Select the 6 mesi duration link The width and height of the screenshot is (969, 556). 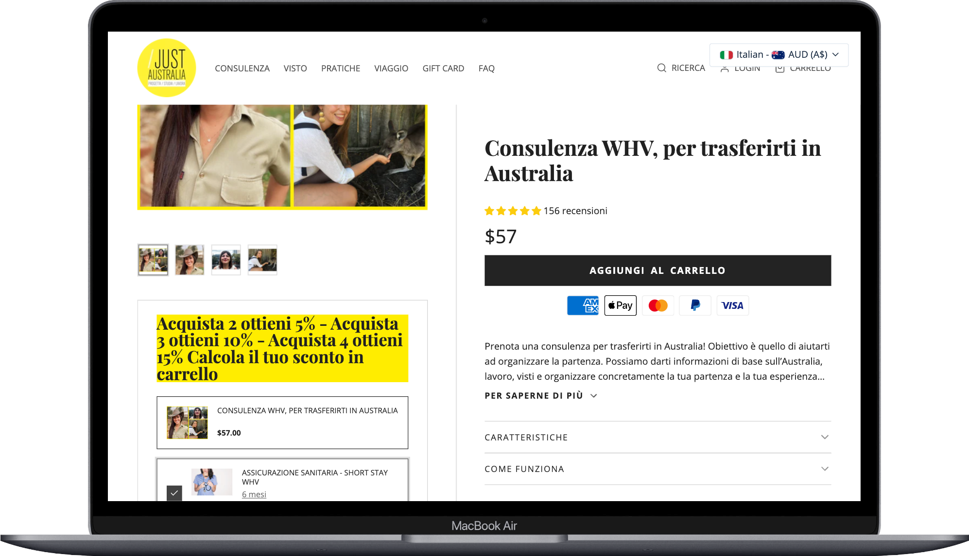pyautogui.click(x=254, y=494)
